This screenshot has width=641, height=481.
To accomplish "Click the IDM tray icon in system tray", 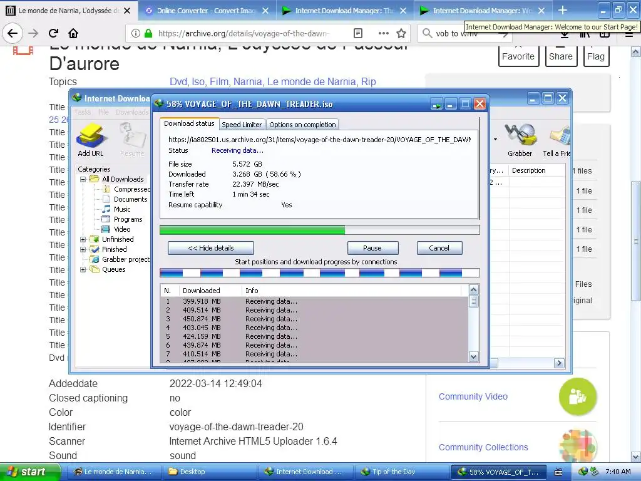I will tap(583, 472).
